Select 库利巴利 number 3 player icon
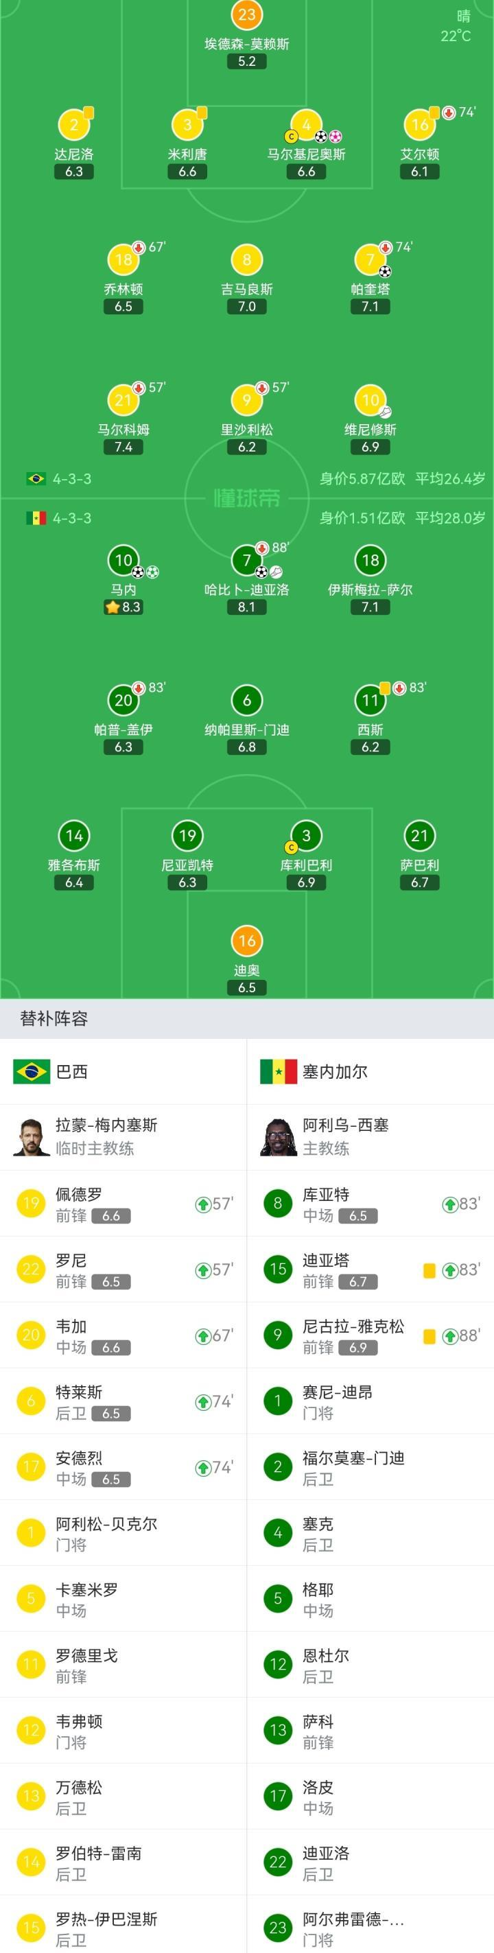 click(306, 837)
